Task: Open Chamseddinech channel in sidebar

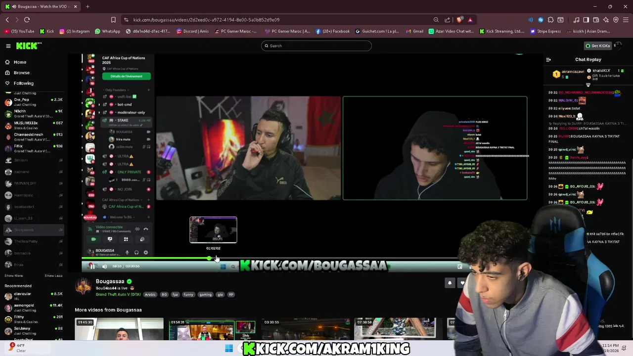Action: tap(34, 137)
